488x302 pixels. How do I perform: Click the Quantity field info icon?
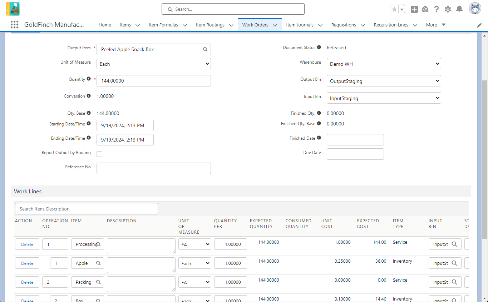point(89,79)
